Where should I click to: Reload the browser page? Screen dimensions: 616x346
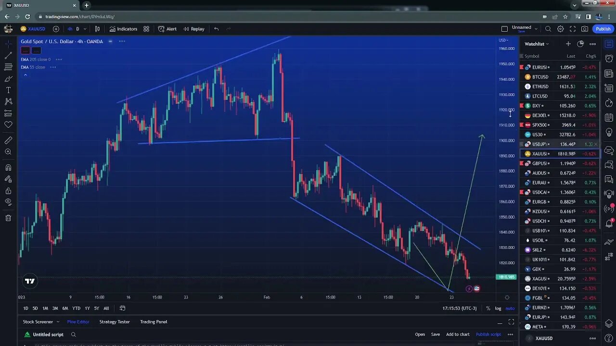click(27, 16)
